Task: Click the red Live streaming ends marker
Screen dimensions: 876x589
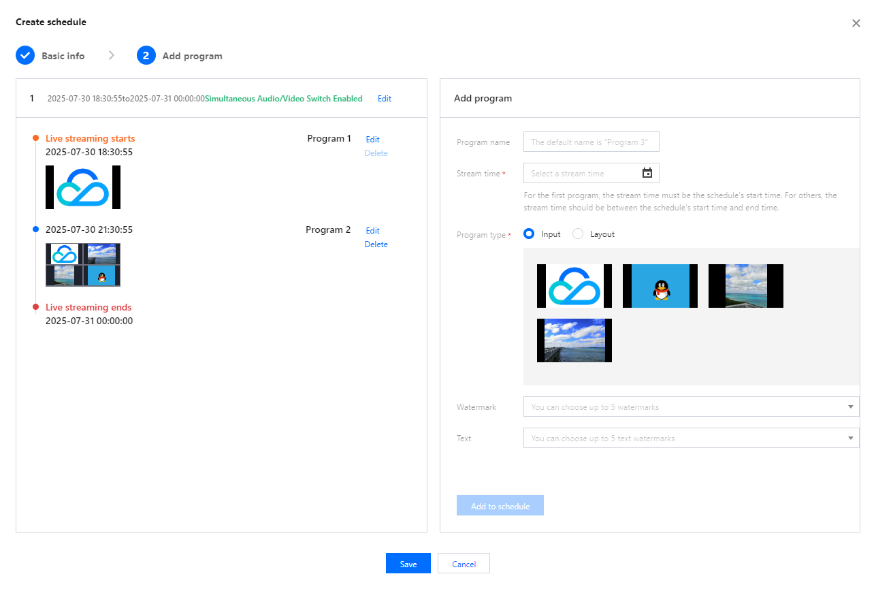Action: tap(35, 307)
